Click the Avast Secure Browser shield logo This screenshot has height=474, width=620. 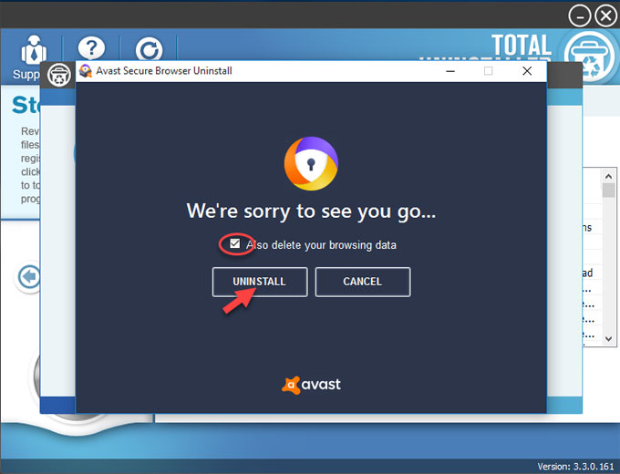[311, 163]
